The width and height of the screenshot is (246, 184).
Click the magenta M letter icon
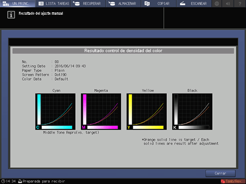click(84, 127)
